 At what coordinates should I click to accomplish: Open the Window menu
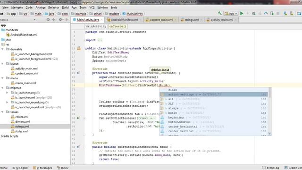pyautogui.click(x=102, y=8)
